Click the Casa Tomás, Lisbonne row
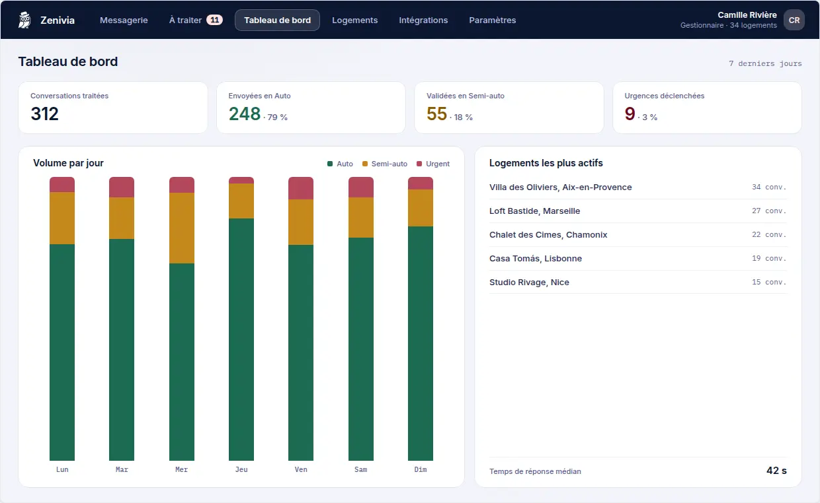Viewport: 820px width, 503px height. 637,259
